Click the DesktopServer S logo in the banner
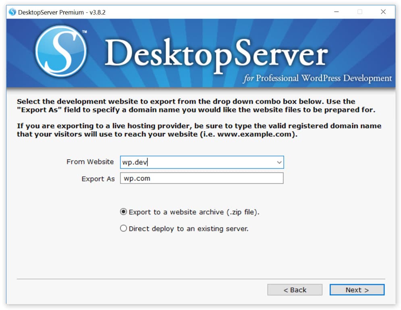The width and height of the screenshot is (401, 310). 61,51
